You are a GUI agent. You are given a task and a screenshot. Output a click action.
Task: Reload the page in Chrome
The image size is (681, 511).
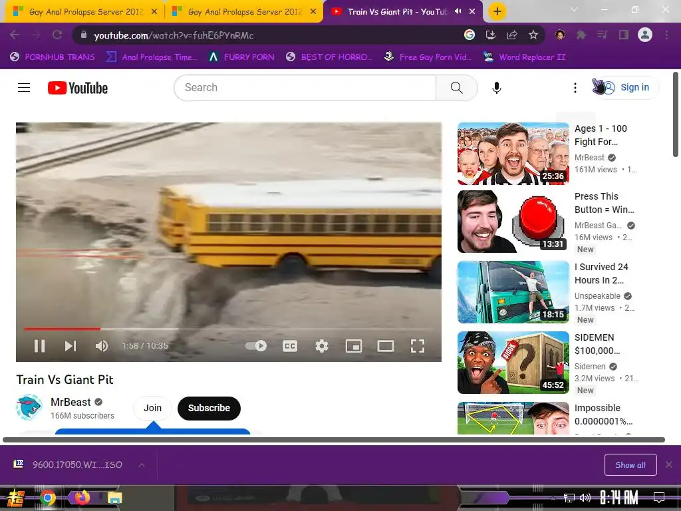point(57,35)
